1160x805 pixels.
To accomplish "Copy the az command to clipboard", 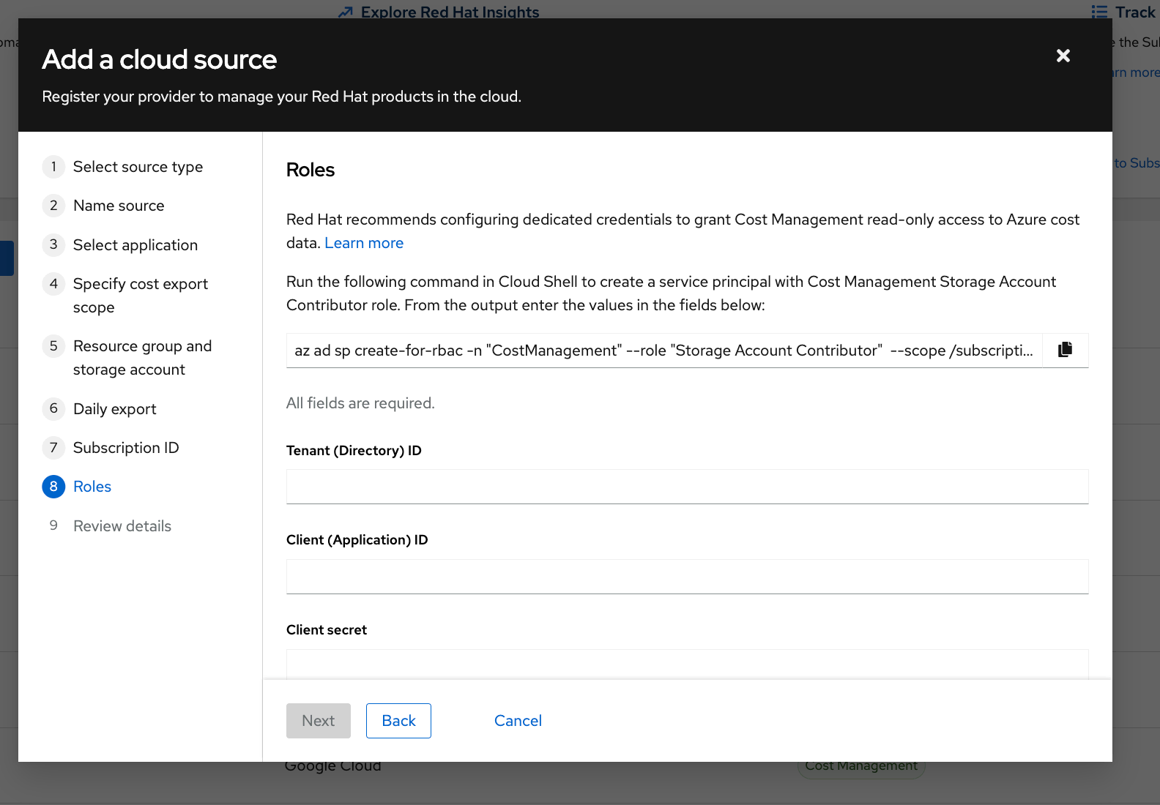I will 1065,350.
